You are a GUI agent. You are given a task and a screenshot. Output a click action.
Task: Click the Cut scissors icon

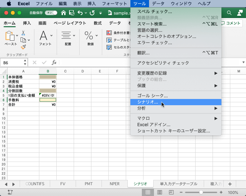pos(23,33)
